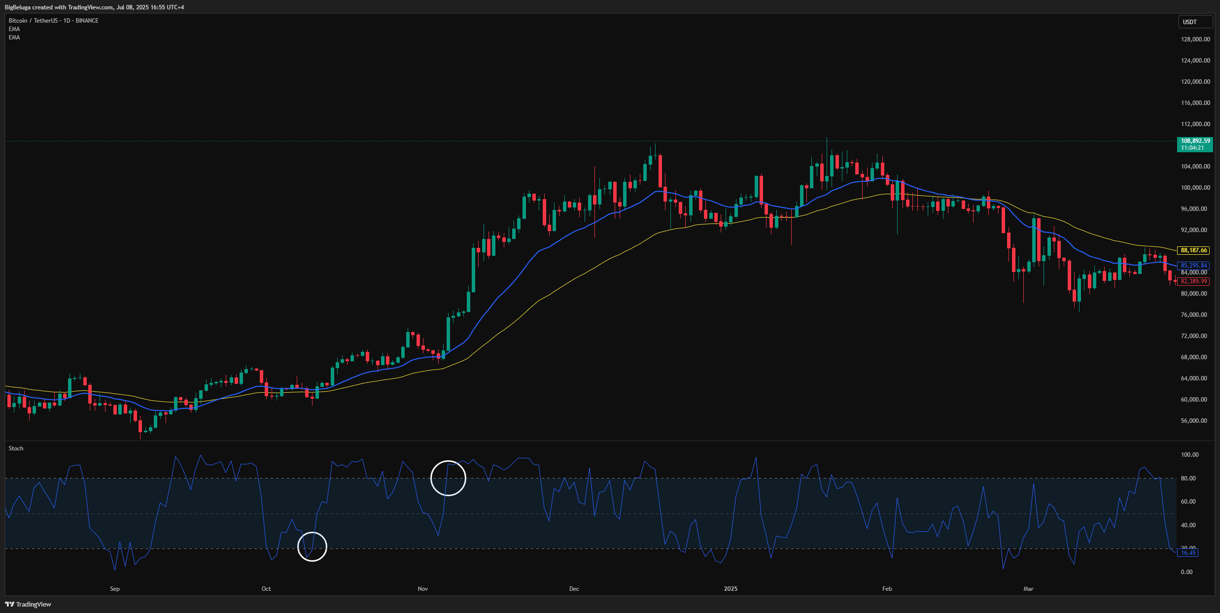Click the Stoch scale label 40.00

tap(1188, 525)
